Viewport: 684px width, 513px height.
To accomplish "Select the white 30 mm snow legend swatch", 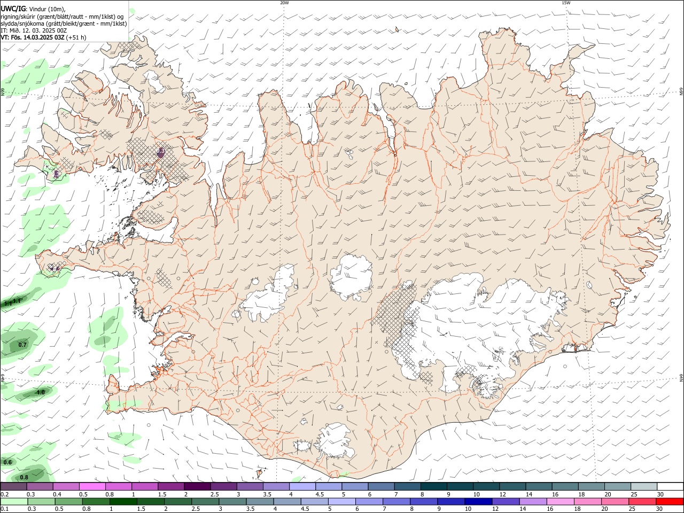I will click(670, 486).
